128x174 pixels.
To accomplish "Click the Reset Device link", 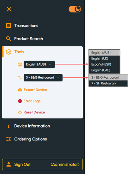I will coord(34,112).
